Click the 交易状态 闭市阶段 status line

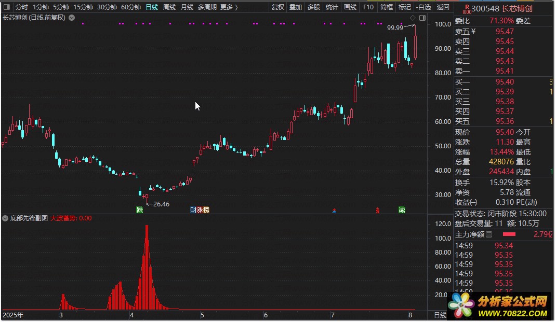501,214
